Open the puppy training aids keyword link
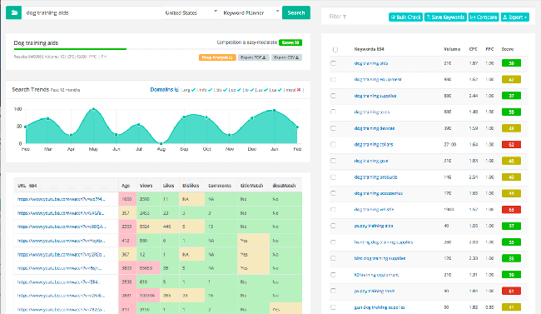Viewport: 541px width, 314px height. [374, 226]
